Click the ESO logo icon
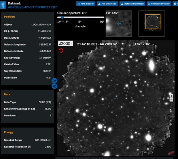The width and height of the screenshot is (178, 159). pyautogui.click(x=3, y=5)
